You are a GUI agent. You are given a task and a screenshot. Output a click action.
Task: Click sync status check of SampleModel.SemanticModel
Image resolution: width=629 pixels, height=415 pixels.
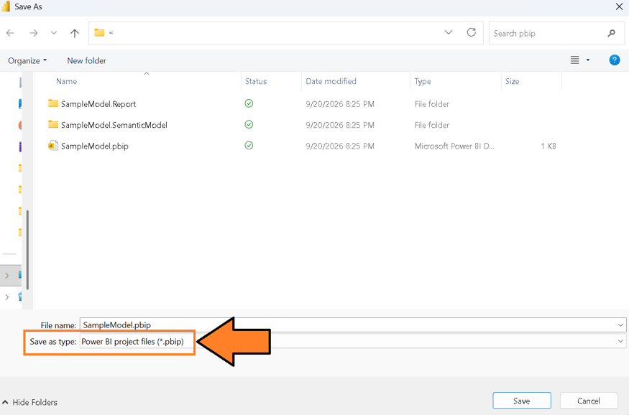tap(249, 125)
